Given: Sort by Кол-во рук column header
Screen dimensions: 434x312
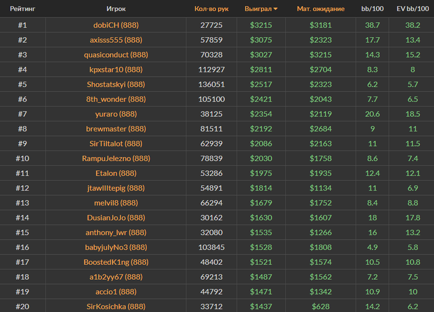Looking at the screenshot, I should (211, 9).
